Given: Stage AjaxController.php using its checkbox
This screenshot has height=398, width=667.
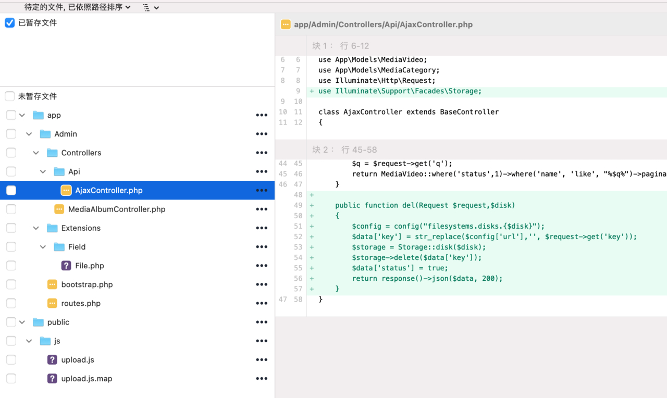Looking at the screenshot, I should click(x=11, y=190).
